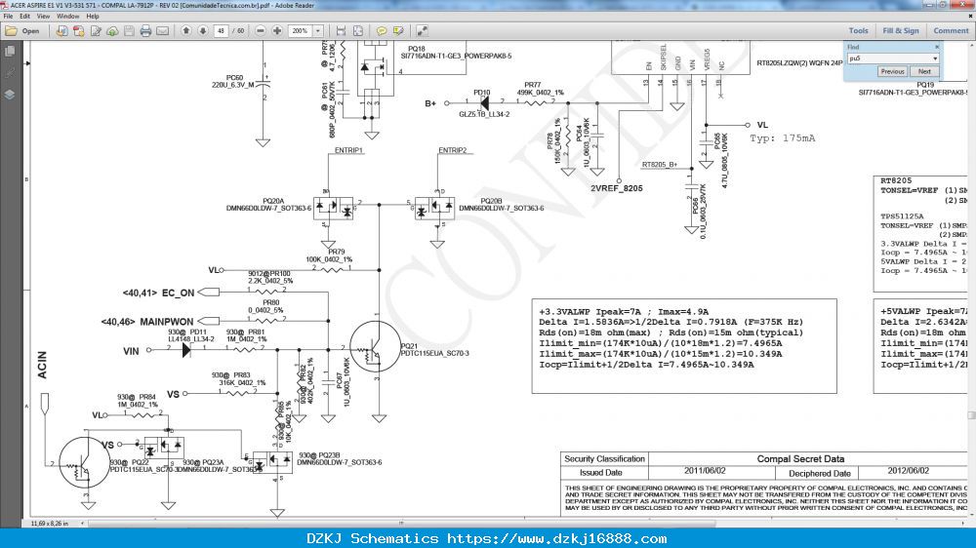
Task: Open the View menu
Action: click(x=44, y=17)
